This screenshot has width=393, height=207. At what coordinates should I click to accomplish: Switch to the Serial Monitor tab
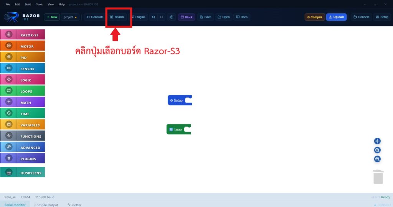(x=15, y=204)
